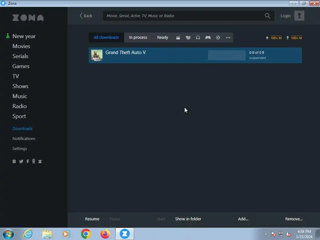The height and width of the screenshot is (240, 320).
Task: Select Grand Theft Auto V download row
Action: click(195, 55)
